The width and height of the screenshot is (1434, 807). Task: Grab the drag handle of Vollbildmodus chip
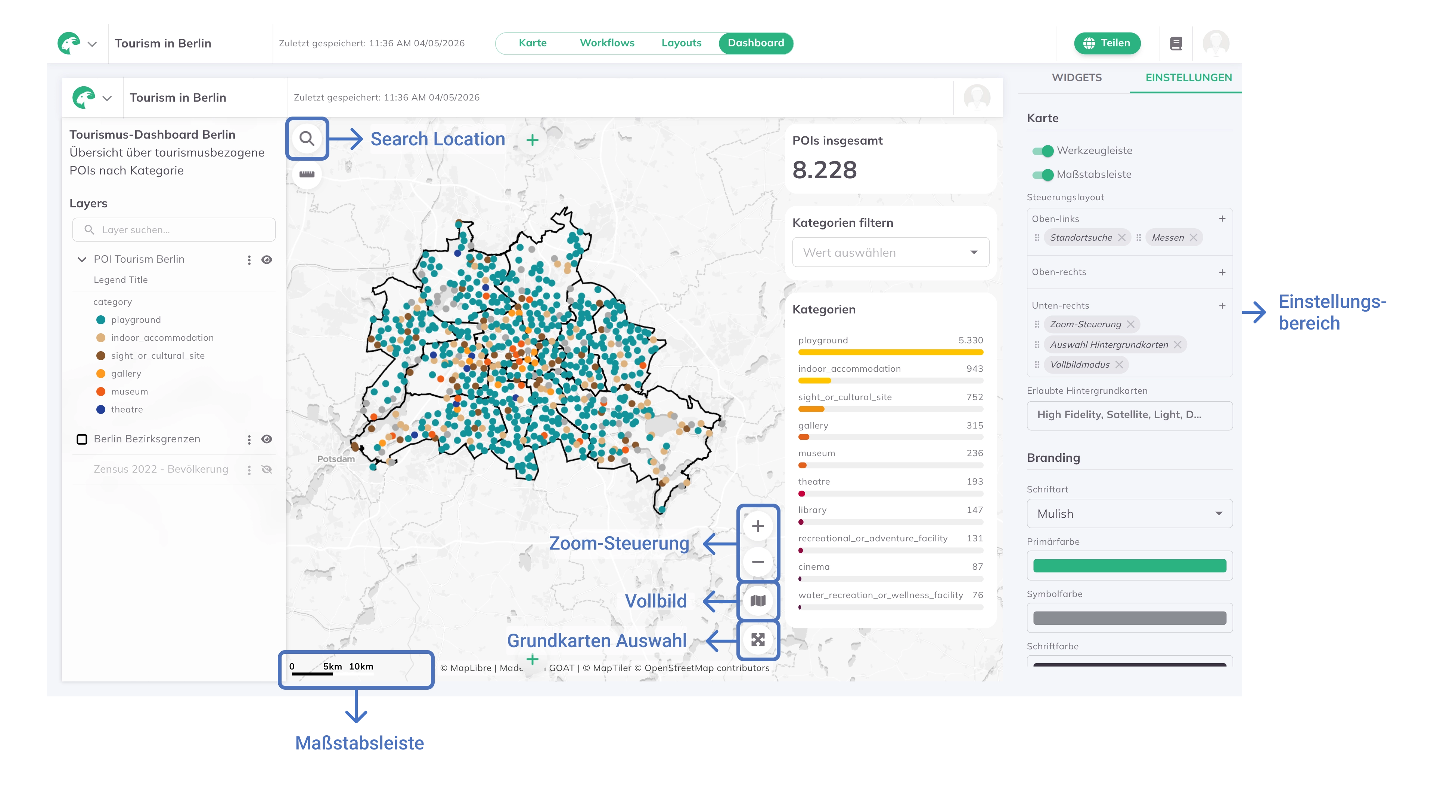(1037, 365)
